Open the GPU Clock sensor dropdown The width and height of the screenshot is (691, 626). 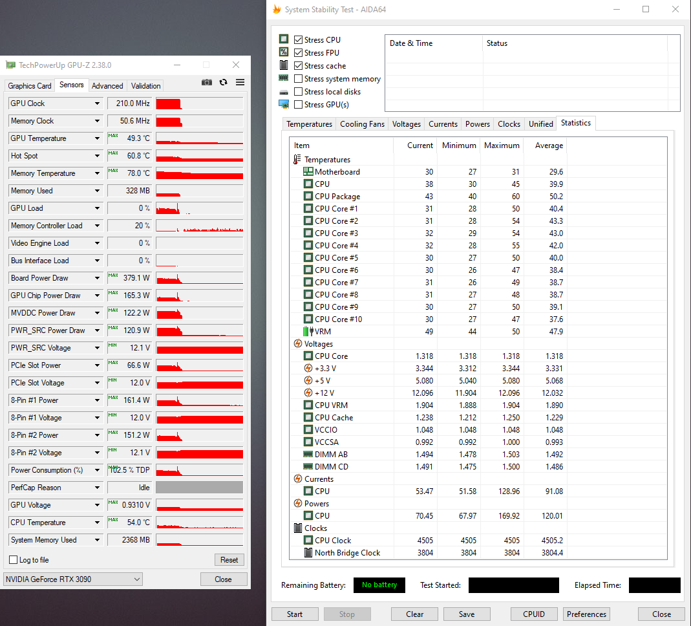pos(98,103)
